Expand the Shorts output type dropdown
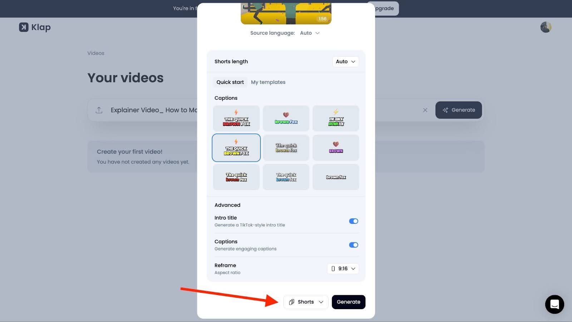The height and width of the screenshot is (322, 572). [306, 302]
